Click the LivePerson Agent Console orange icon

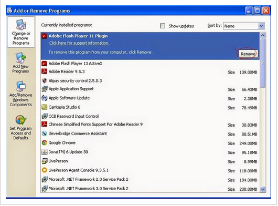tap(45, 170)
